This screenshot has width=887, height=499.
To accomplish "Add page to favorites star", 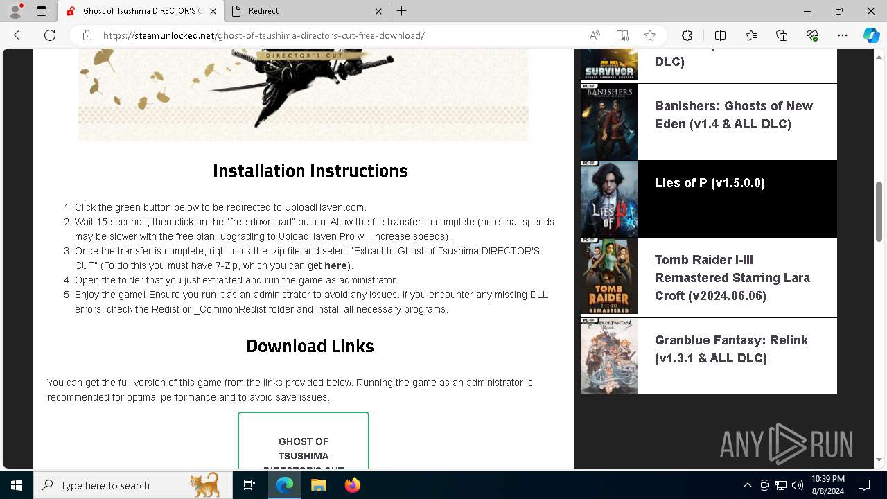I will [650, 35].
